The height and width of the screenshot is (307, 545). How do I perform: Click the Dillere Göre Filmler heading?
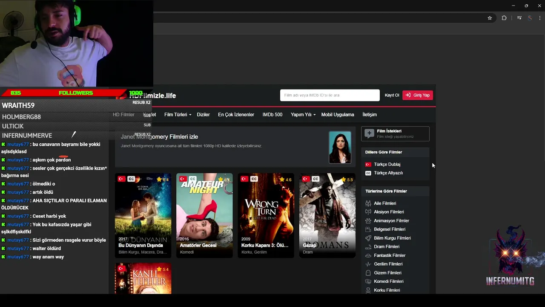pos(384,152)
